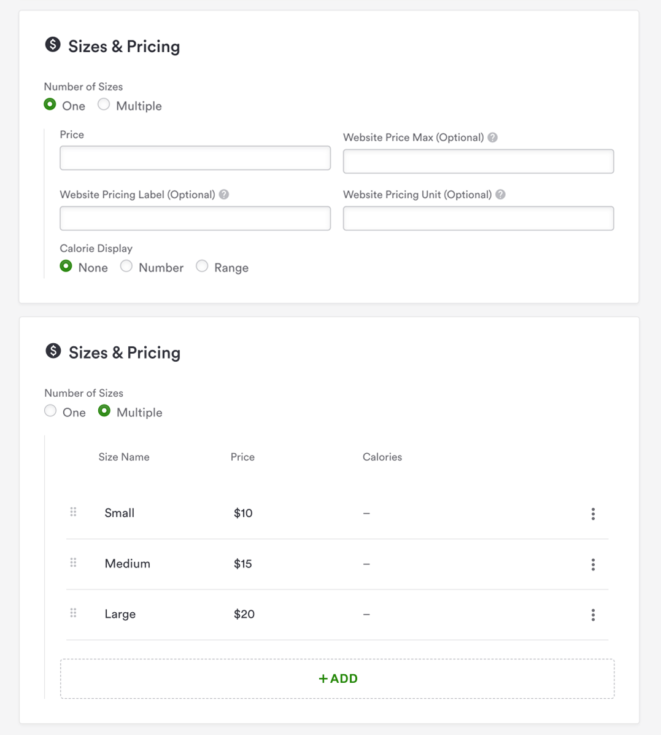
Task: Click the Website Pricing Label field
Action: pos(195,219)
